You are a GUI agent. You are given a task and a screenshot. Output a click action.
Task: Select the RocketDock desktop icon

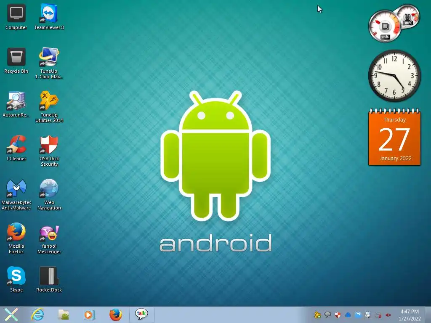tap(49, 279)
